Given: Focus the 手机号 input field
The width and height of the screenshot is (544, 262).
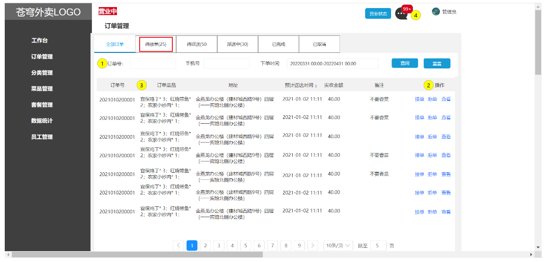Looking at the screenshot, I should (x=227, y=63).
